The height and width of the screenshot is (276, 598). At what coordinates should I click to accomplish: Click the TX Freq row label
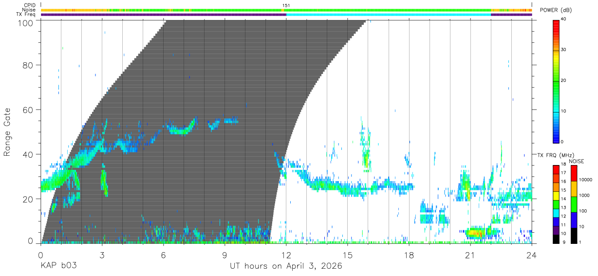pos(26,14)
